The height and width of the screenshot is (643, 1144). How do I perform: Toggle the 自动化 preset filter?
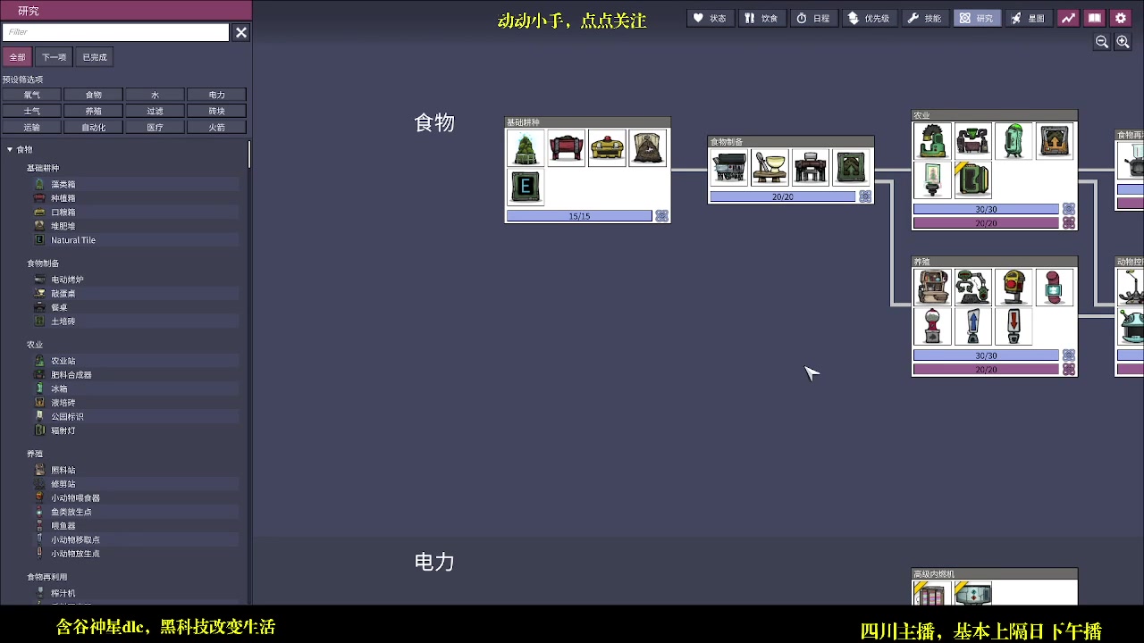click(x=94, y=127)
